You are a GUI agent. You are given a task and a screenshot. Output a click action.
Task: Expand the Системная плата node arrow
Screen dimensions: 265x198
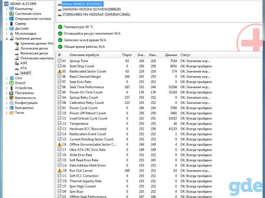[7, 14]
